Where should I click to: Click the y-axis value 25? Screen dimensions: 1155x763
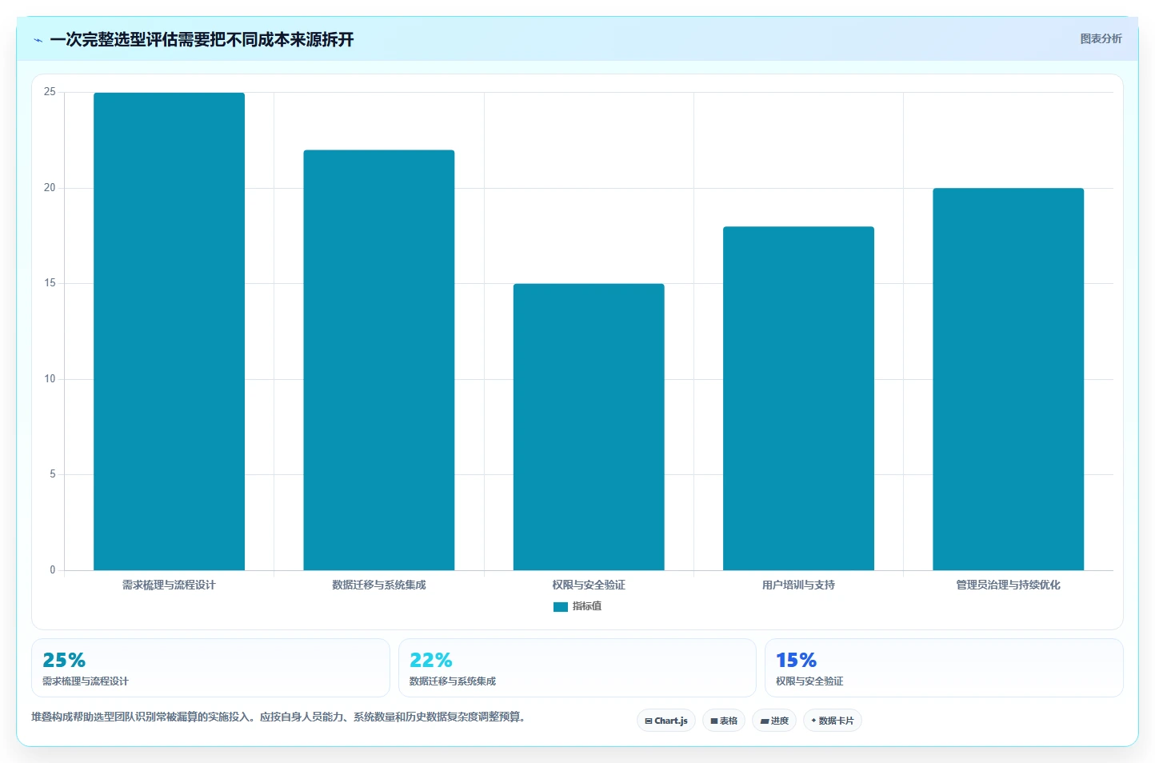[50, 93]
